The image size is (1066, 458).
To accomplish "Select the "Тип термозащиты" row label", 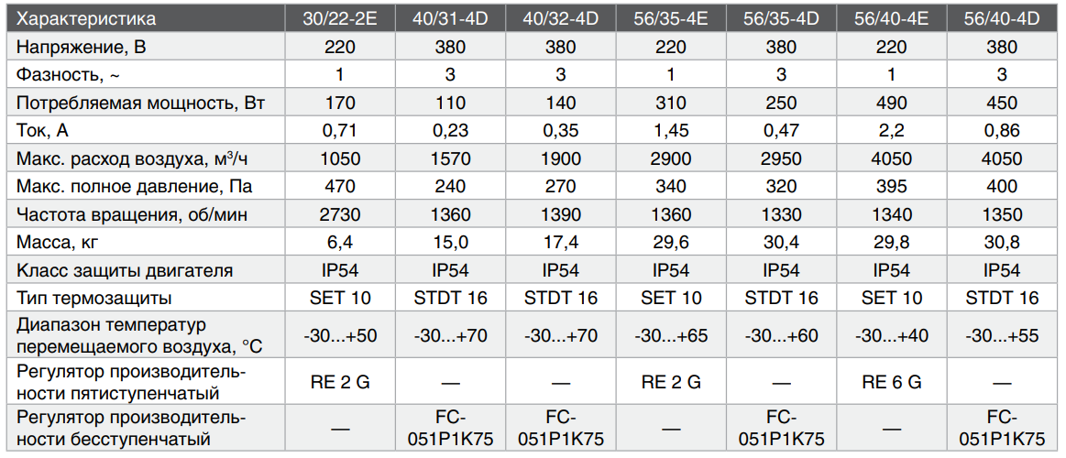I will click(x=93, y=299).
